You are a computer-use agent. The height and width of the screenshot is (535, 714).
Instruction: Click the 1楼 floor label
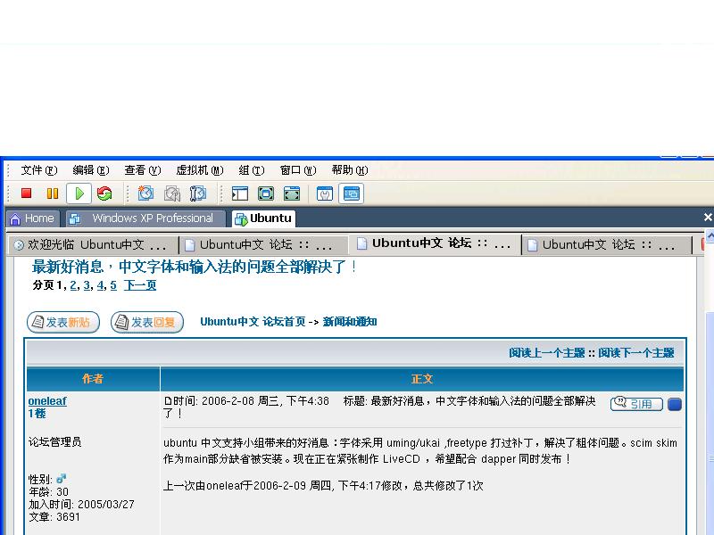(37, 414)
